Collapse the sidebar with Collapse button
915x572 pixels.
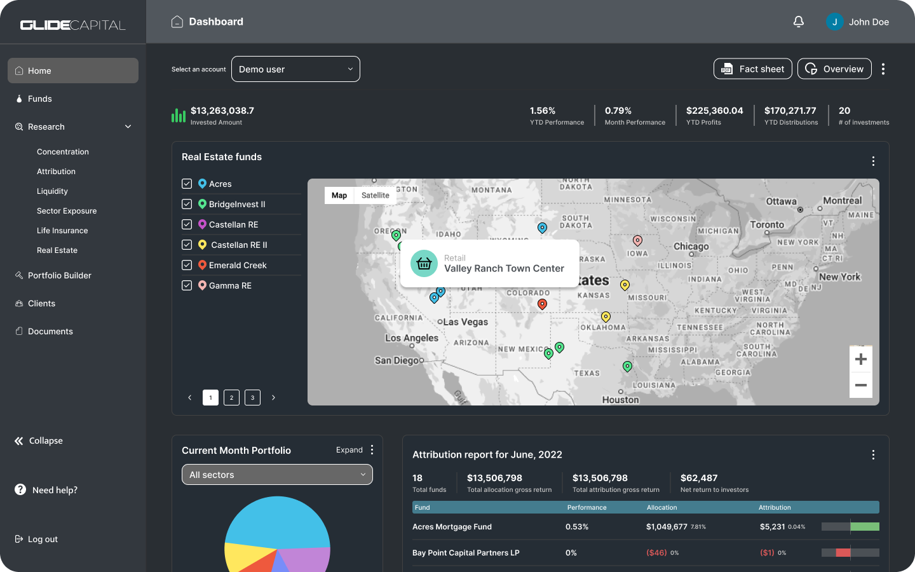(x=39, y=440)
